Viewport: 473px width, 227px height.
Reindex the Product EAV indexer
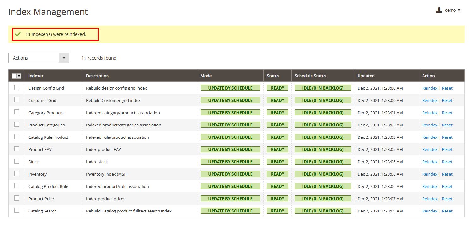(x=429, y=149)
